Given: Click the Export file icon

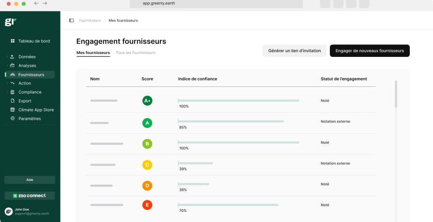Looking at the screenshot, I should [13, 101].
